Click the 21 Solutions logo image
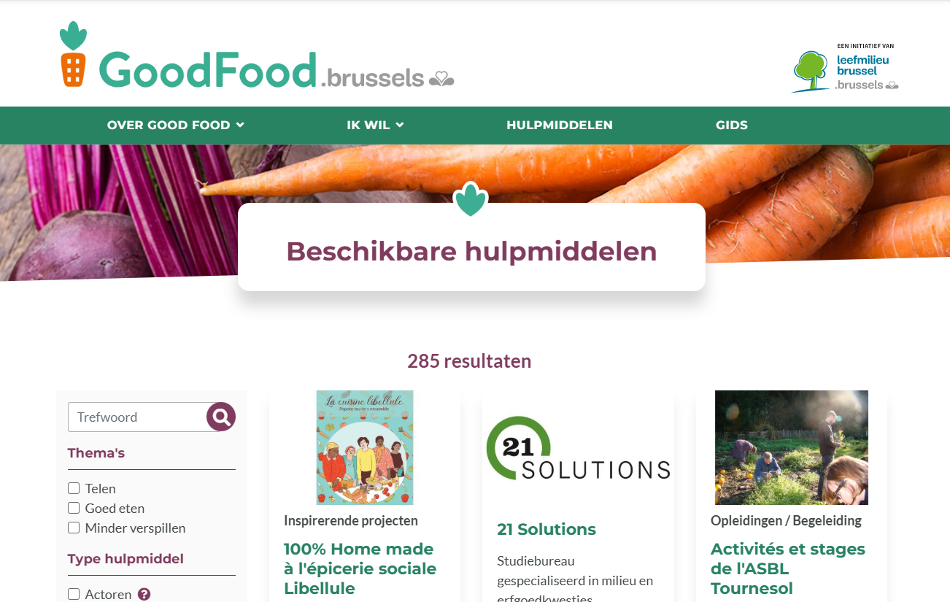The width and height of the screenshot is (950, 602). tap(578, 448)
